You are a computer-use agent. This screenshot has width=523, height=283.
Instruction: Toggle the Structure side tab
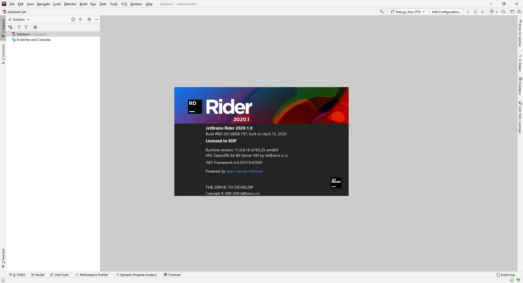pyautogui.click(x=3, y=54)
